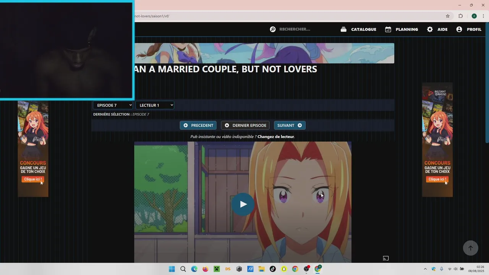Image resolution: width=489 pixels, height=275 pixels.
Task: Click the right Instant Gaming ad's Clique ici button
Action: click(x=437, y=179)
